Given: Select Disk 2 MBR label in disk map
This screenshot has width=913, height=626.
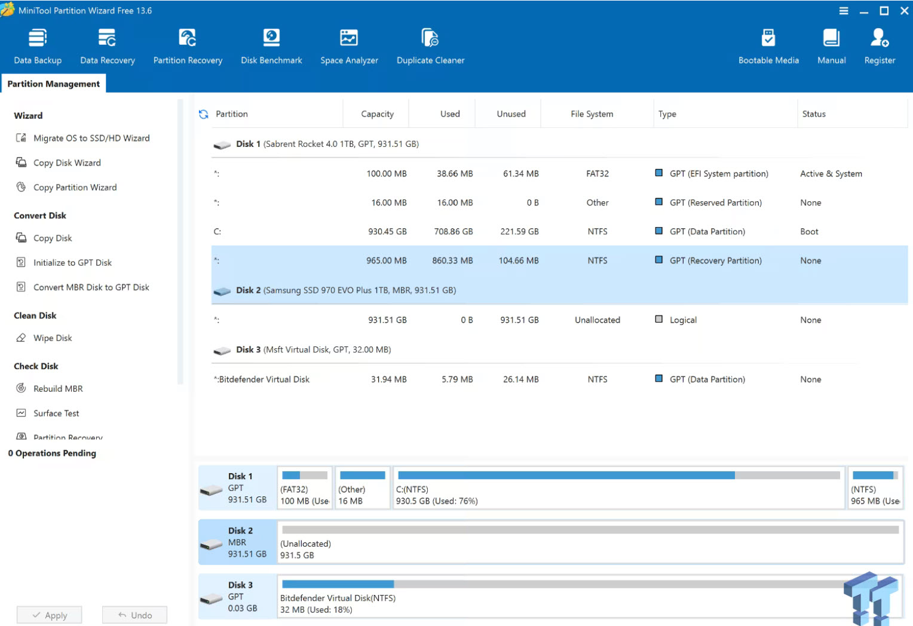Looking at the screenshot, I should point(237,542).
